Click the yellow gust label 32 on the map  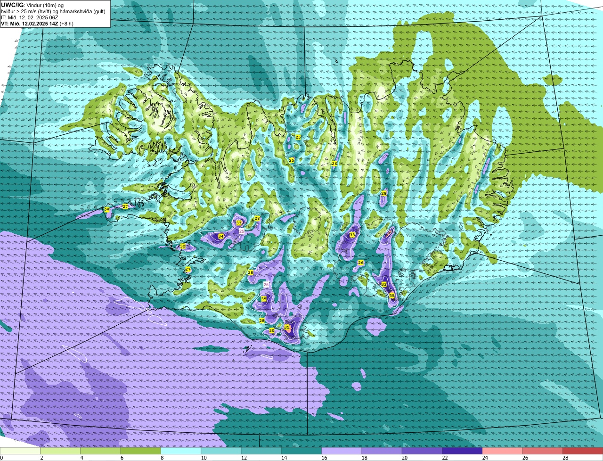182,246
